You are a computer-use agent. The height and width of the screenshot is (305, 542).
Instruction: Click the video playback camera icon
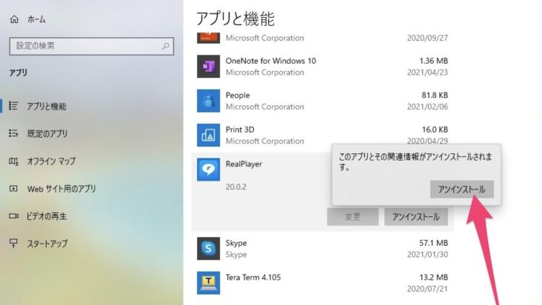13,216
